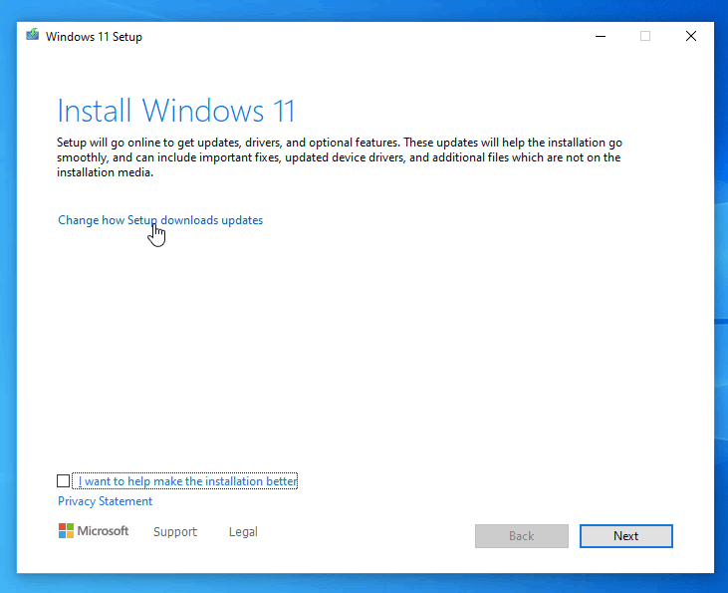728x593 pixels.
Task: Click the Install Windows 11 heading
Action: click(x=176, y=111)
